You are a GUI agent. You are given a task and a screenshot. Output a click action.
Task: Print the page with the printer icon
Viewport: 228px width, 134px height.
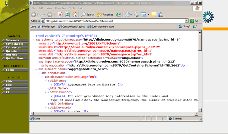coord(136,15)
